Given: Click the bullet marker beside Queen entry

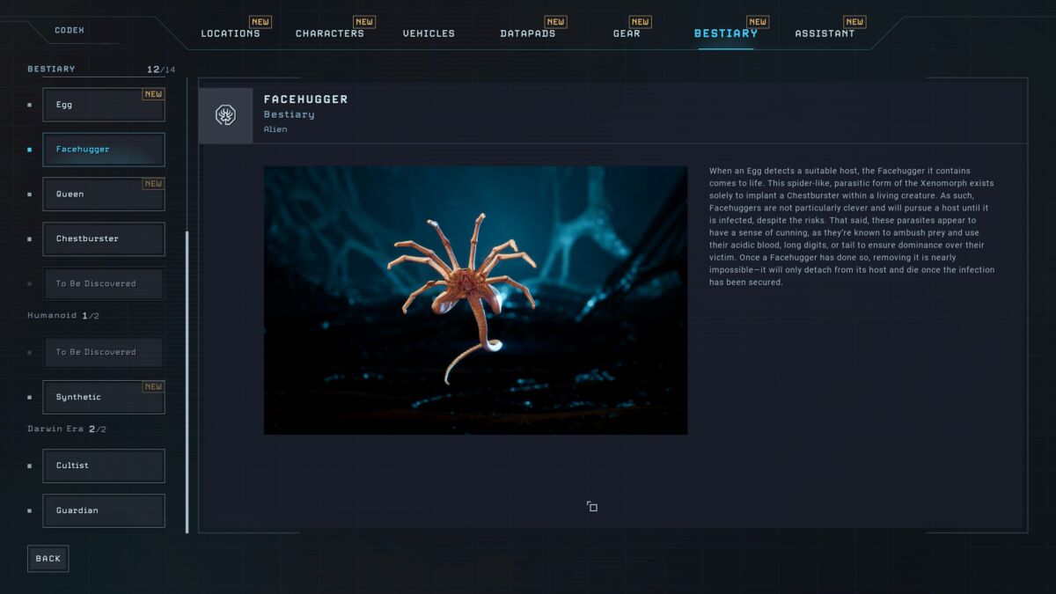Looking at the screenshot, I should pyautogui.click(x=30, y=194).
